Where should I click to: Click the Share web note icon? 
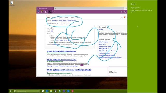125,12
